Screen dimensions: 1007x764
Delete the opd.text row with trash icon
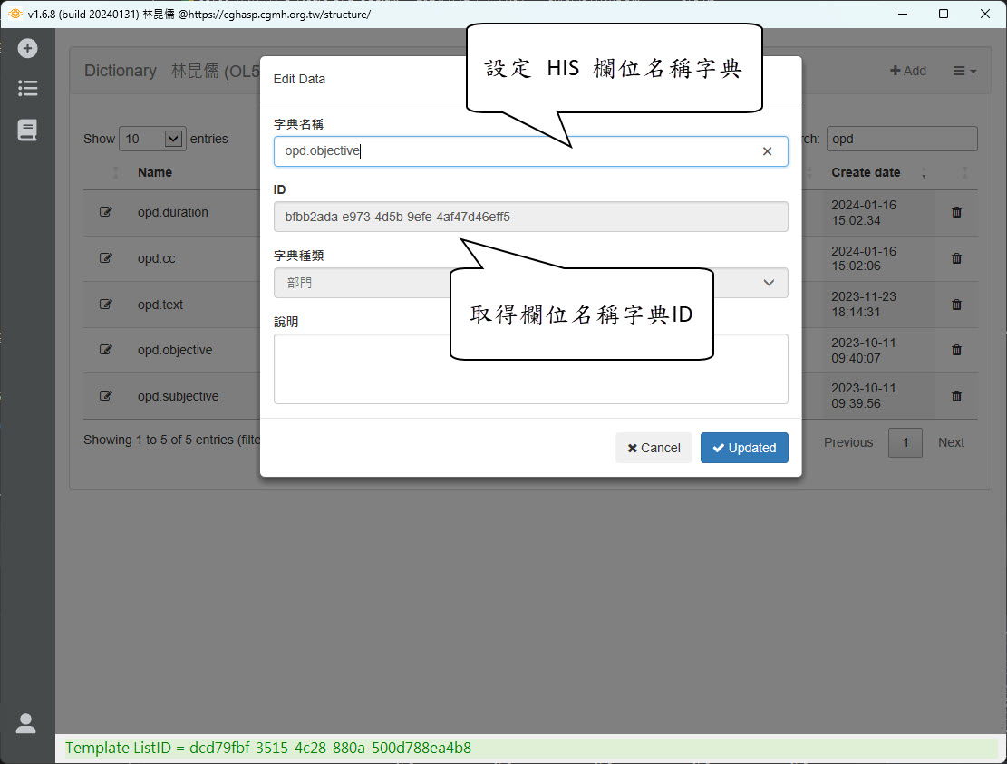pyautogui.click(x=956, y=305)
